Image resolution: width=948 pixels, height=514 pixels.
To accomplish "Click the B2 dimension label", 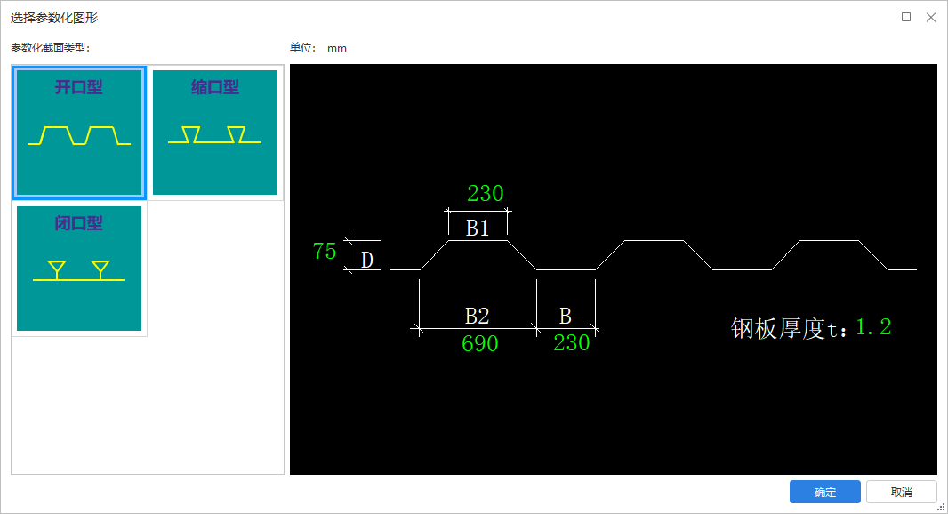I will [477, 316].
